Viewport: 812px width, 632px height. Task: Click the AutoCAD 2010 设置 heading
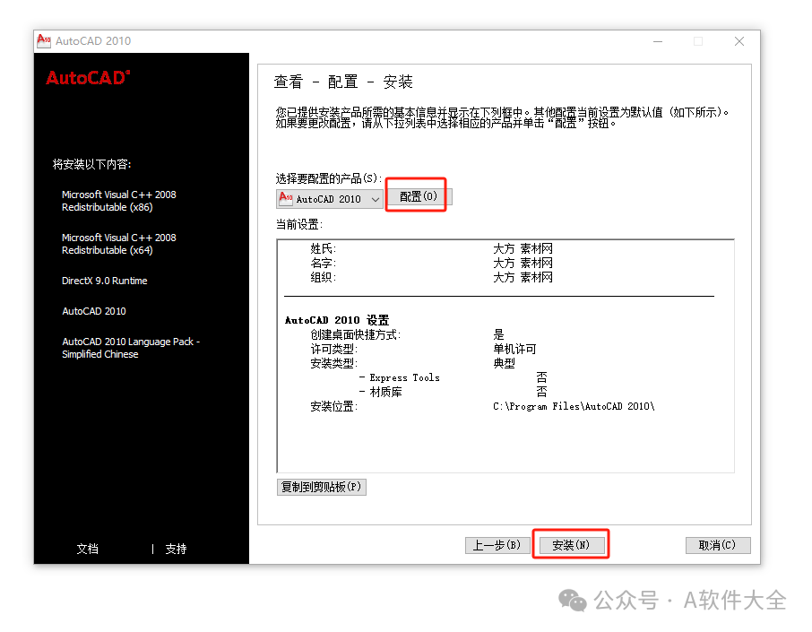(x=337, y=320)
